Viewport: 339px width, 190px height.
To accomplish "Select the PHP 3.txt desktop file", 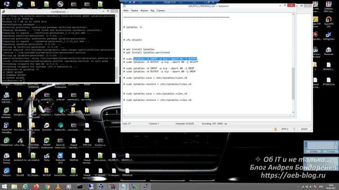I will (x=87, y=142).
